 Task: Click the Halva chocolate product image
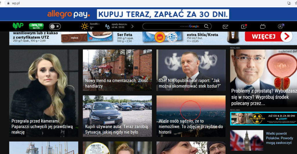(74, 37)
